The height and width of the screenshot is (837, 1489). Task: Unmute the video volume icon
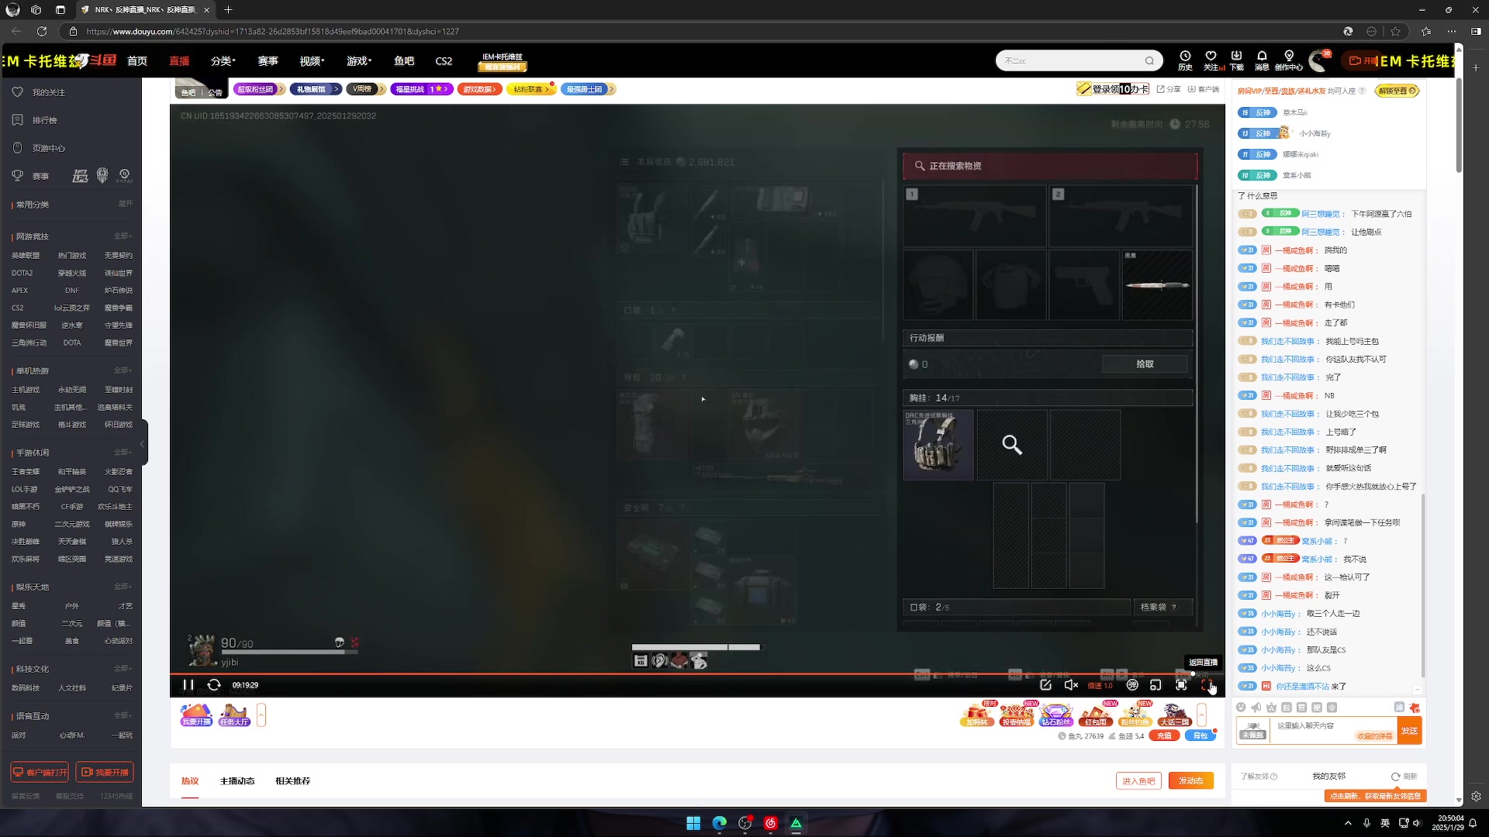coord(1071,685)
